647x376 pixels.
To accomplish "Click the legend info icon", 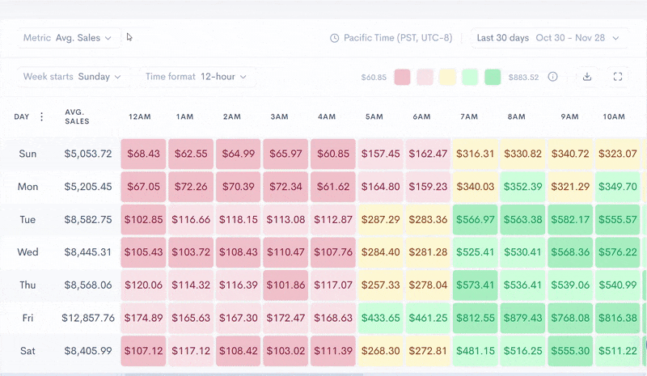I will tap(553, 77).
